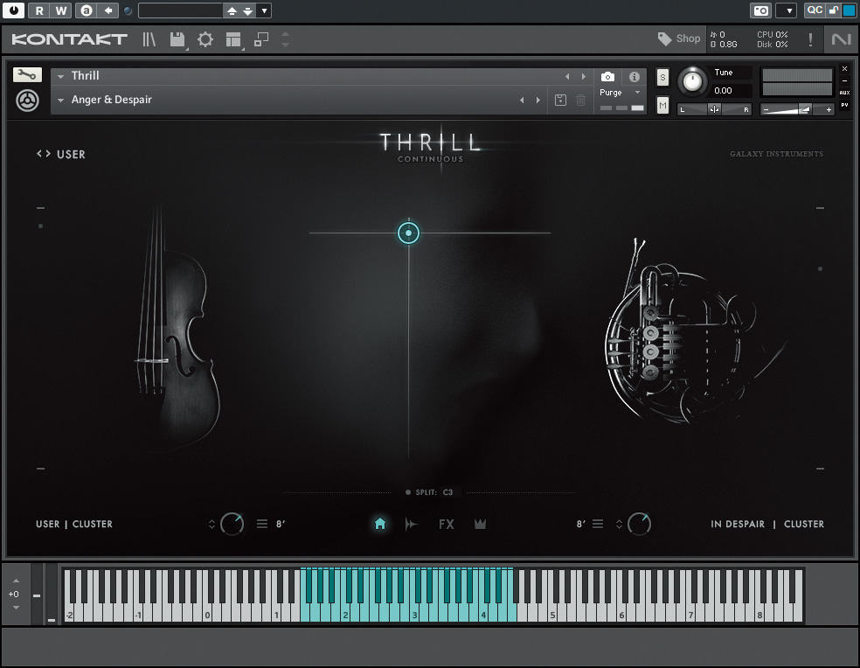Click the Native Instruments logo
This screenshot has width=860, height=668.
click(x=841, y=39)
